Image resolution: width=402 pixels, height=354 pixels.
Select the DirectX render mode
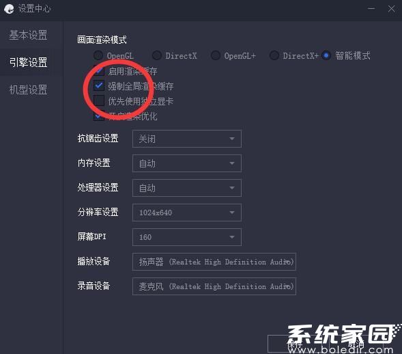[x=157, y=55]
